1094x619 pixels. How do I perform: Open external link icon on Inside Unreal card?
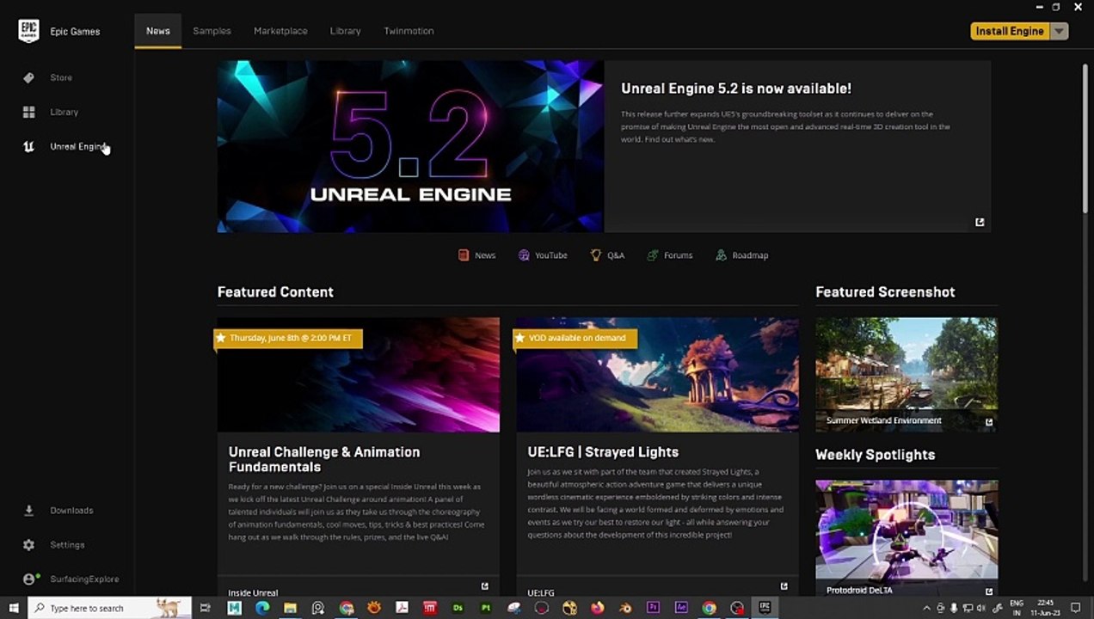click(484, 586)
